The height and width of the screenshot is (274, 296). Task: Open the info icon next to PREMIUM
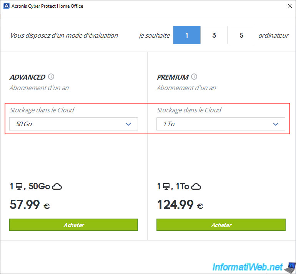tap(194, 77)
